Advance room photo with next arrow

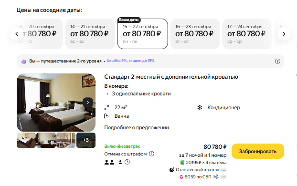(x=88, y=103)
